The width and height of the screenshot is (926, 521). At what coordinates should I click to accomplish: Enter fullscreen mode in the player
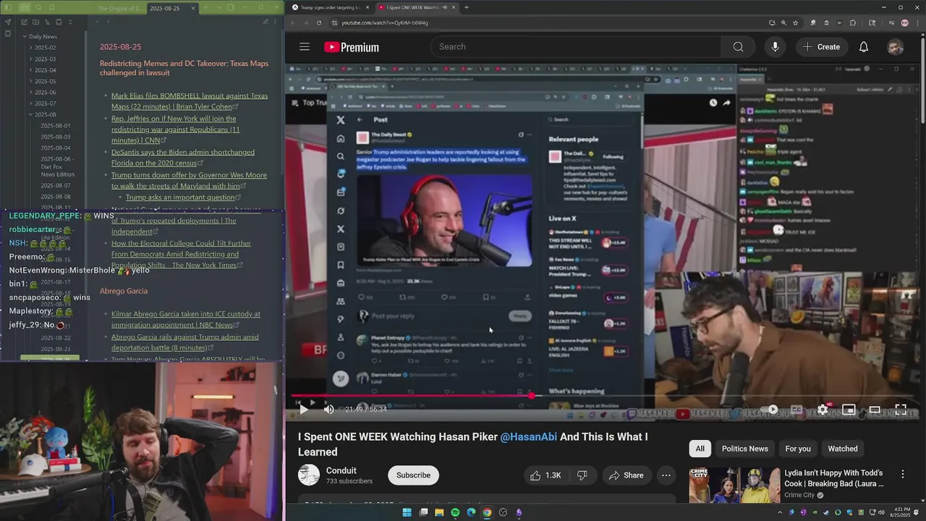tap(901, 410)
